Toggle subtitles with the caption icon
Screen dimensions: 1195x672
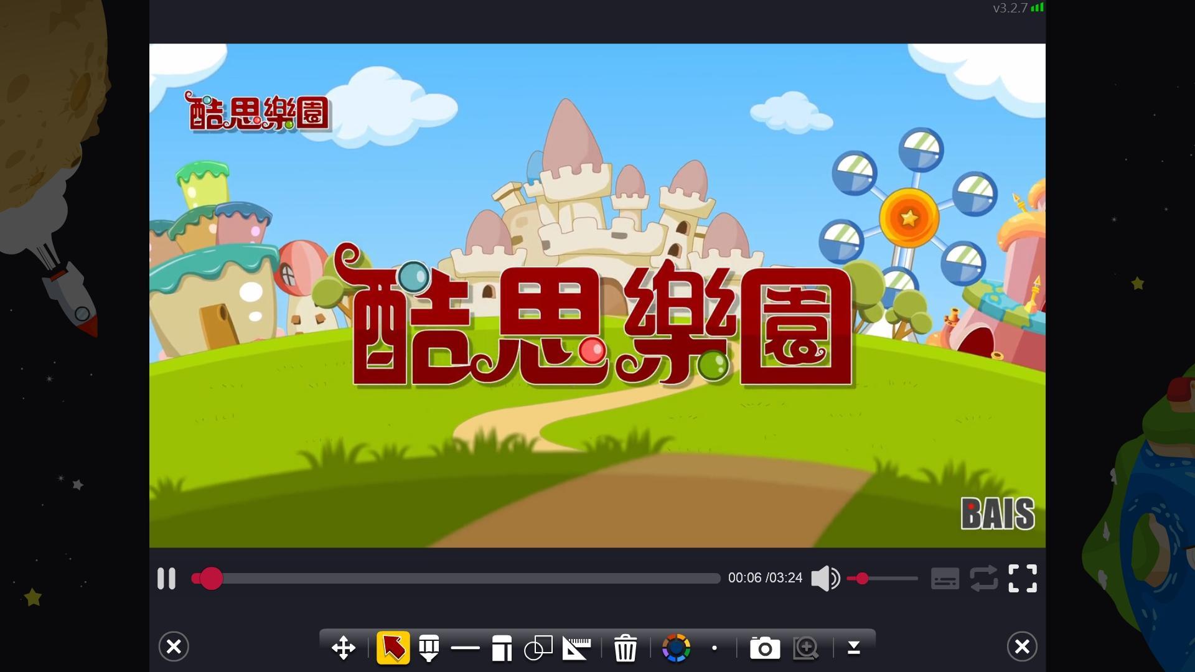(x=945, y=579)
